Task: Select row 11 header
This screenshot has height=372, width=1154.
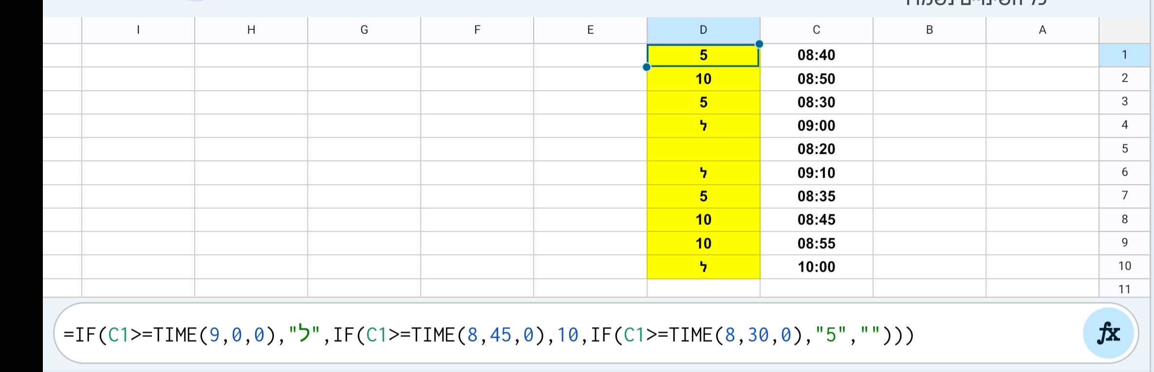Action: [1125, 288]
